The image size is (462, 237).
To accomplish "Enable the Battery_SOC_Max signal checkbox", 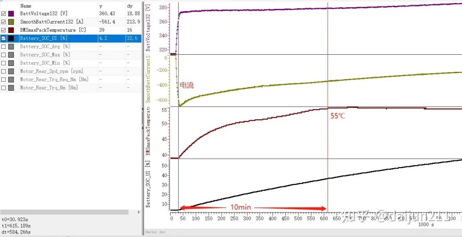I will (3, 55).
